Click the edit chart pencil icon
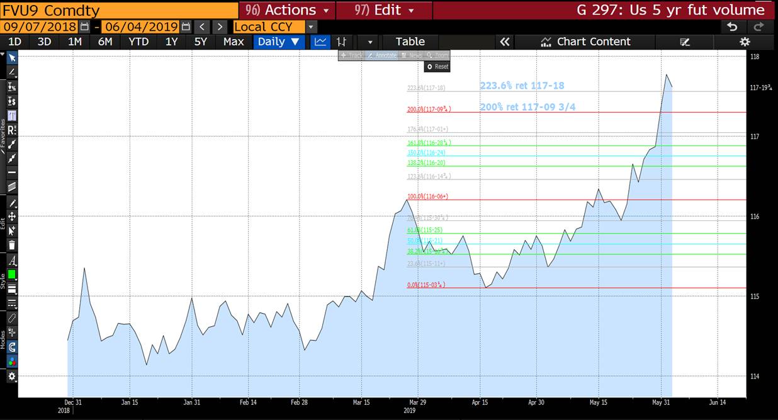778x420 pixels. [x=685, y=42]
